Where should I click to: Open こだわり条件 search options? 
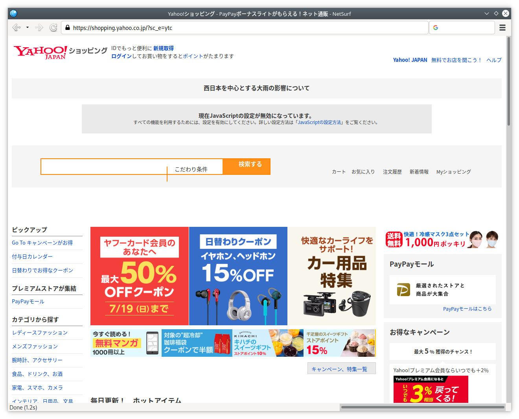click(x=191, y=169)
